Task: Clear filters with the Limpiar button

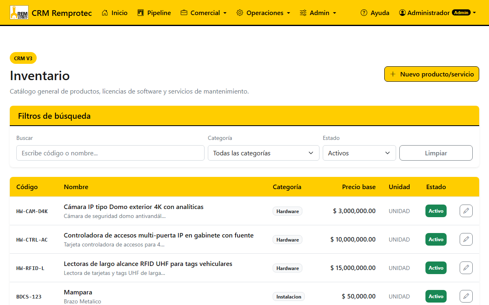Action: (x=436, y=153)
